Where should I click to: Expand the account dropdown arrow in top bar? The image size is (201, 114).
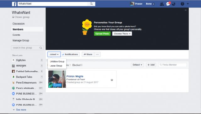pos(188,4)
